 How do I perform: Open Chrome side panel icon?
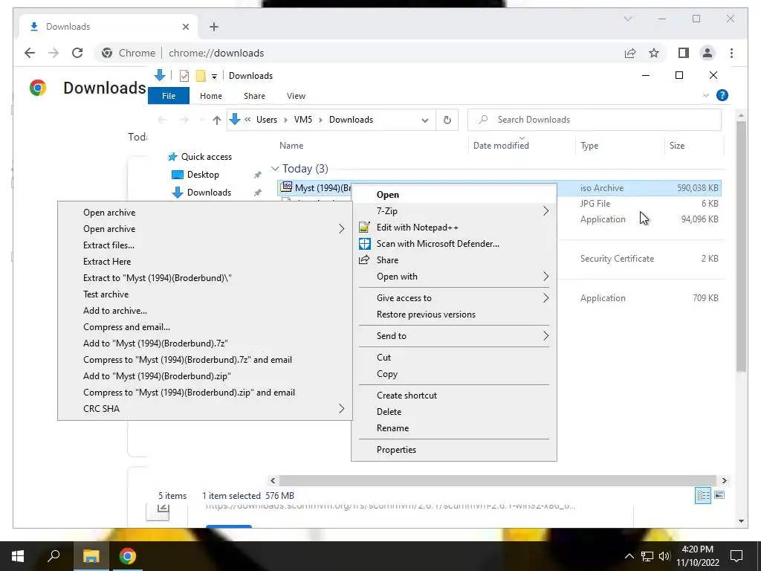click(x=684, y=53)
